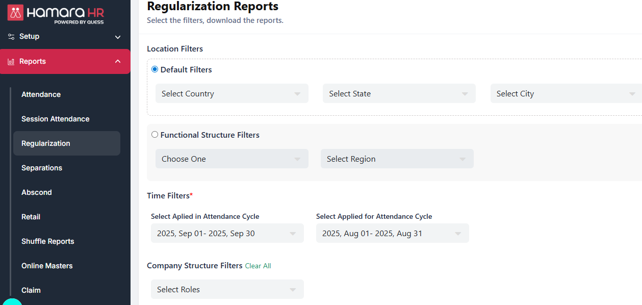Open the Select City dropdown

566,94
